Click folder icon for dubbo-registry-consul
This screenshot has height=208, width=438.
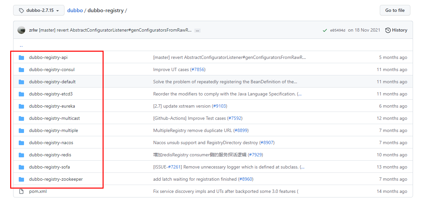[21, 70]
